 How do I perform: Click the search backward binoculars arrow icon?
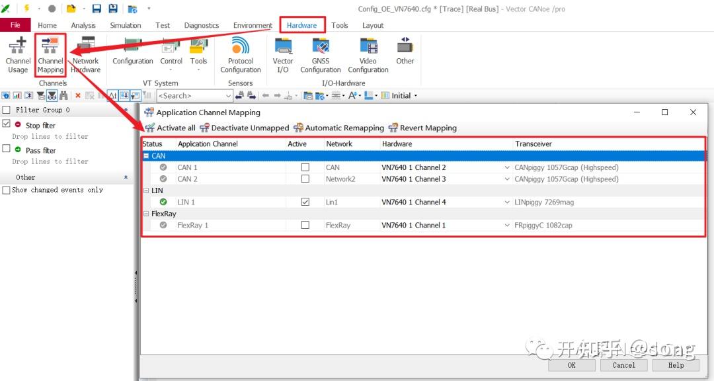pyautogui.click(x=239, y=95)
